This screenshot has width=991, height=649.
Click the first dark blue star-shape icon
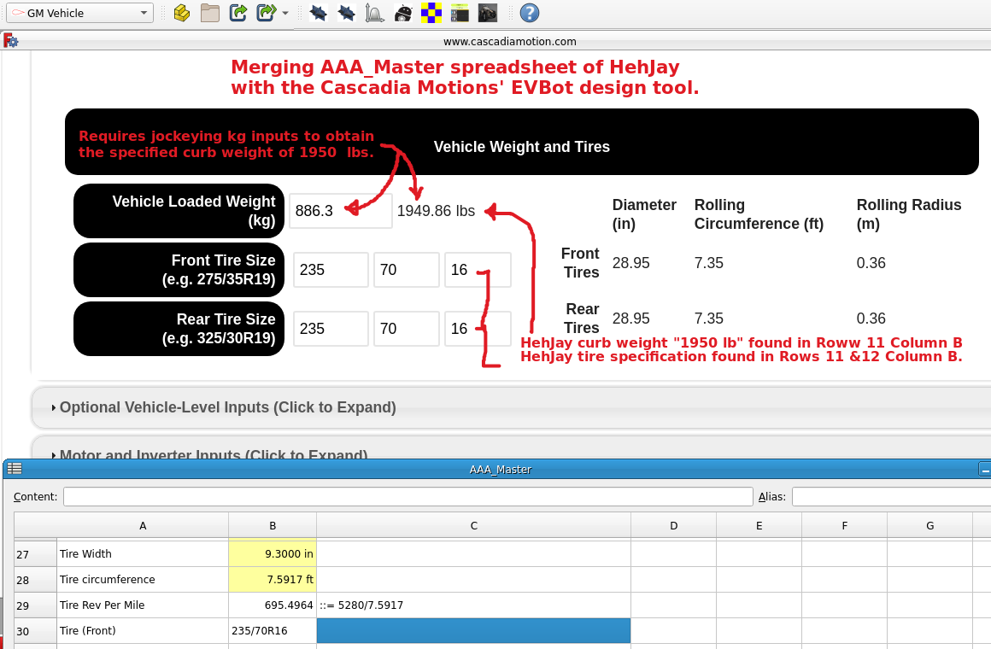click(318, 13)
